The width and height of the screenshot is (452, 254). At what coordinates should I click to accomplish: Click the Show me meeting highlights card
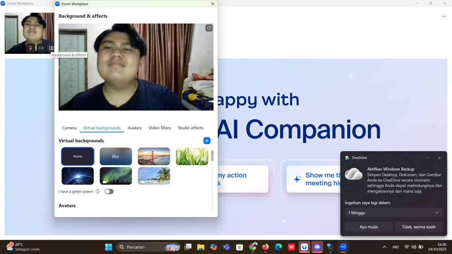click(x=313, y=179)
